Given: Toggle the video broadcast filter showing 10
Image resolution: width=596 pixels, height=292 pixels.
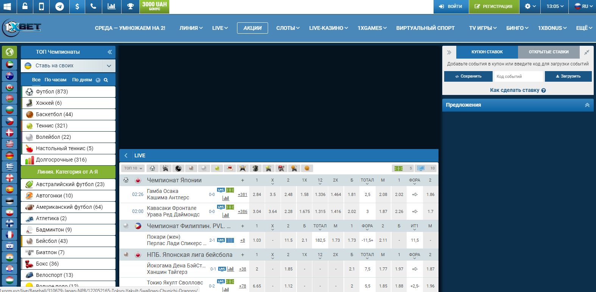Looking at the screenshot, I should click(426, 168).
